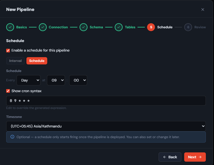Viewport: 214px width, 165px height.
Task: Open the minute dropdown showing 00
Action: (x=78, y=80)
